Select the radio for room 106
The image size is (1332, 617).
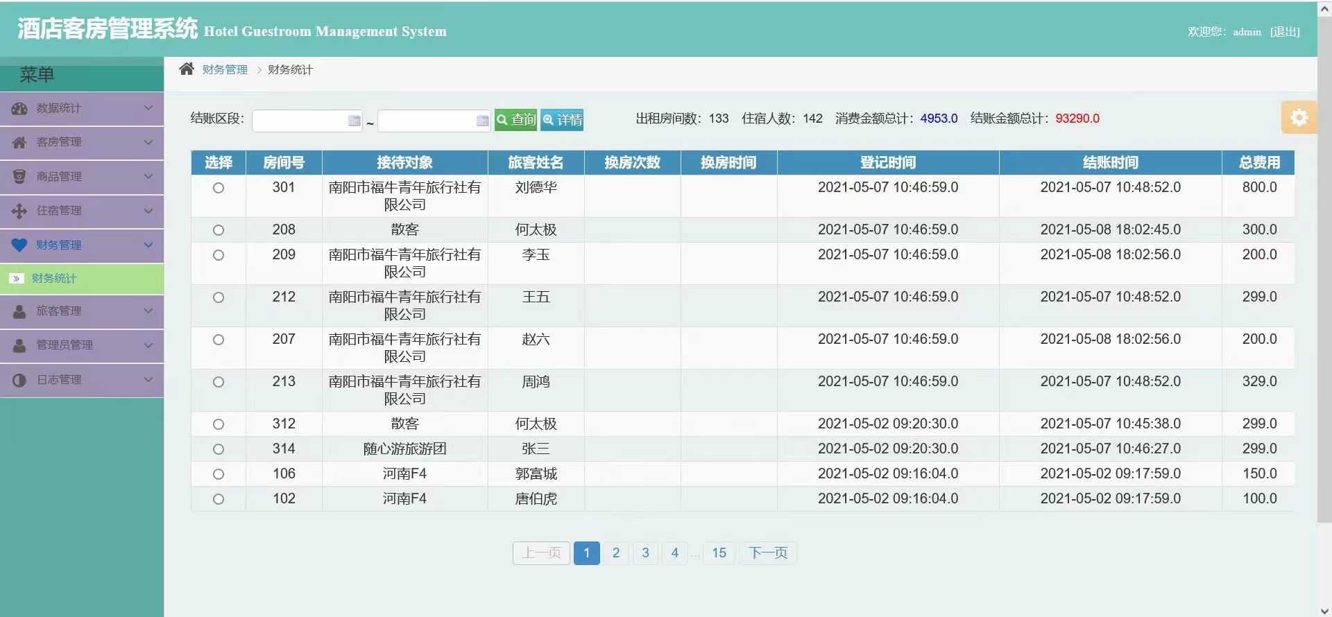pyautogui.click(x=219, y=474)
